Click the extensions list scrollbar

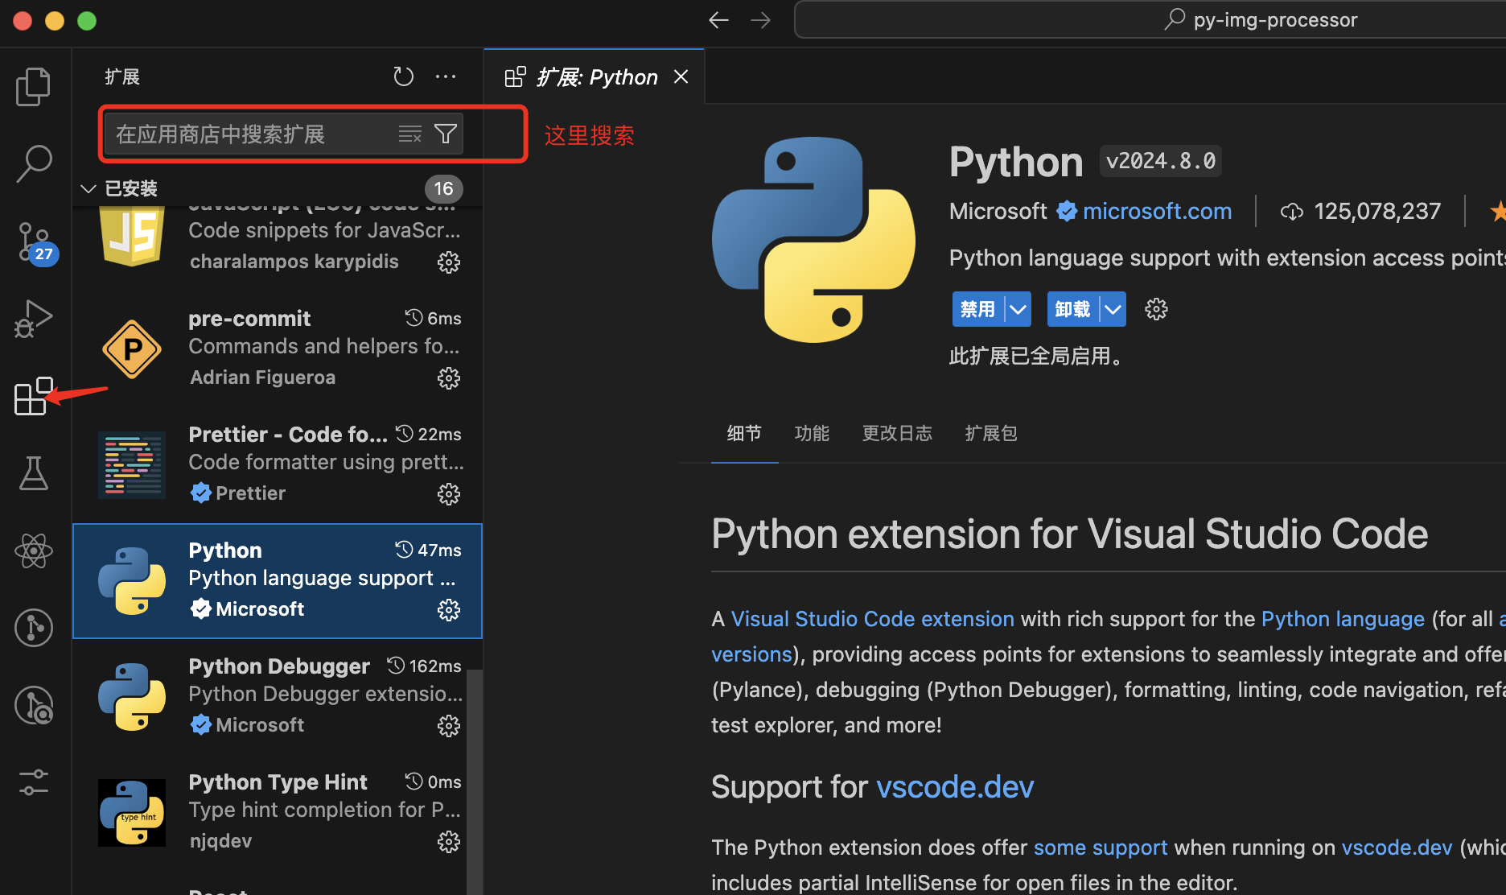(x=475, y=781)
